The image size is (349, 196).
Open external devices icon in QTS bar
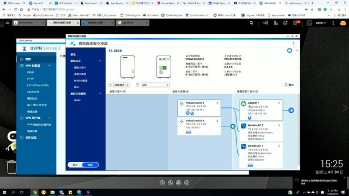pos(285,23)
